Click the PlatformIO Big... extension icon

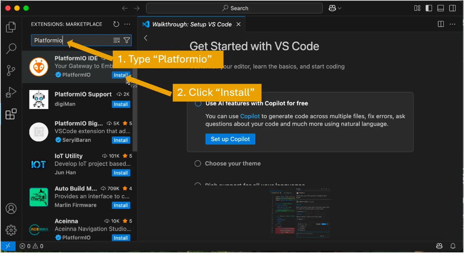click(39, 132)
